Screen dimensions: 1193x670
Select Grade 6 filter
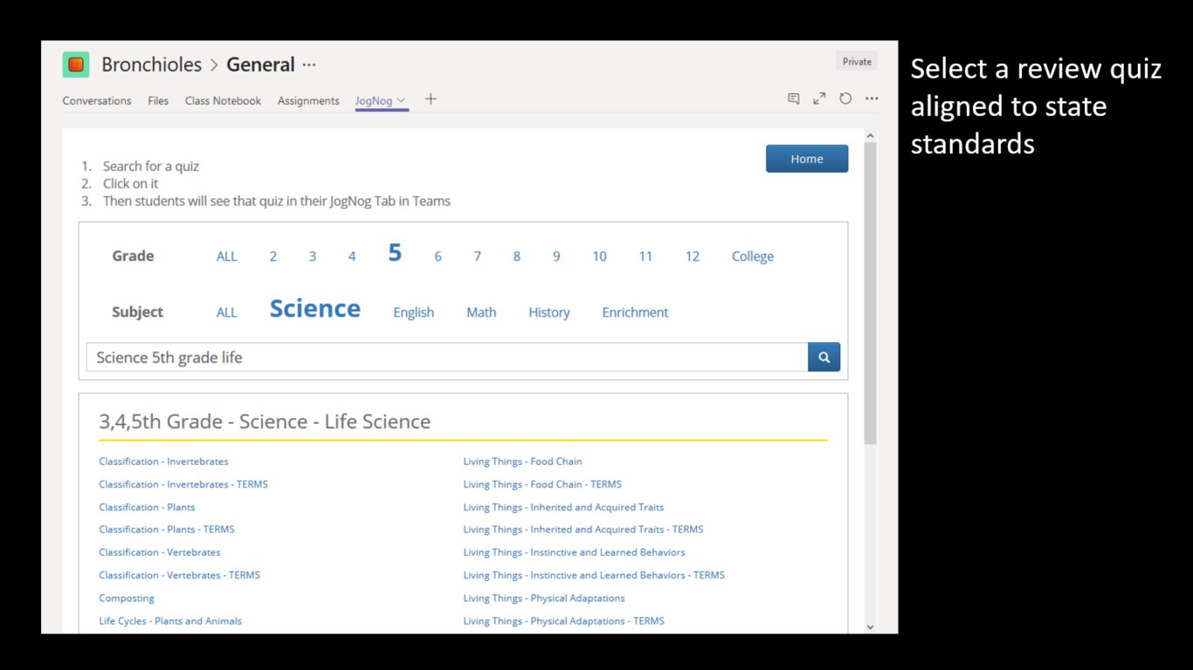(438, 256)
